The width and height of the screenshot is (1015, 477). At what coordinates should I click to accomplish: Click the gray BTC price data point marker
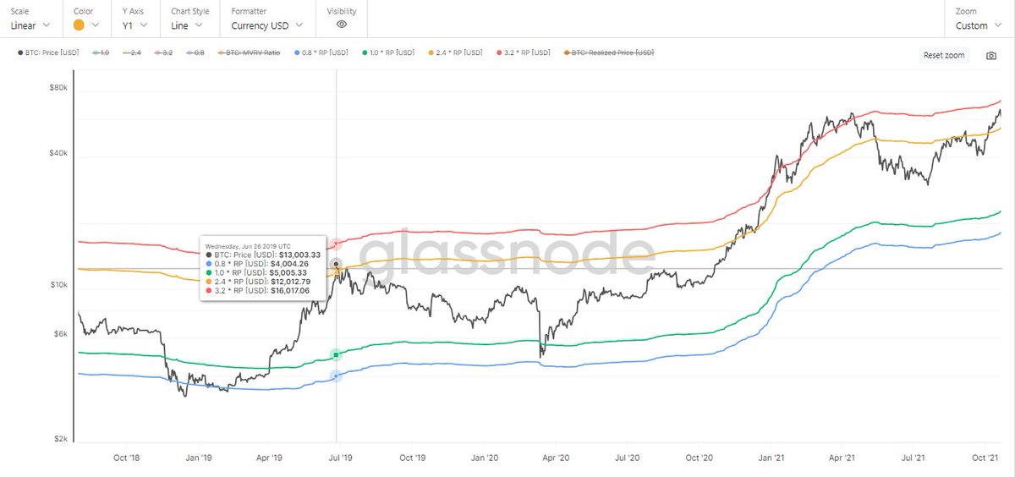337,265
